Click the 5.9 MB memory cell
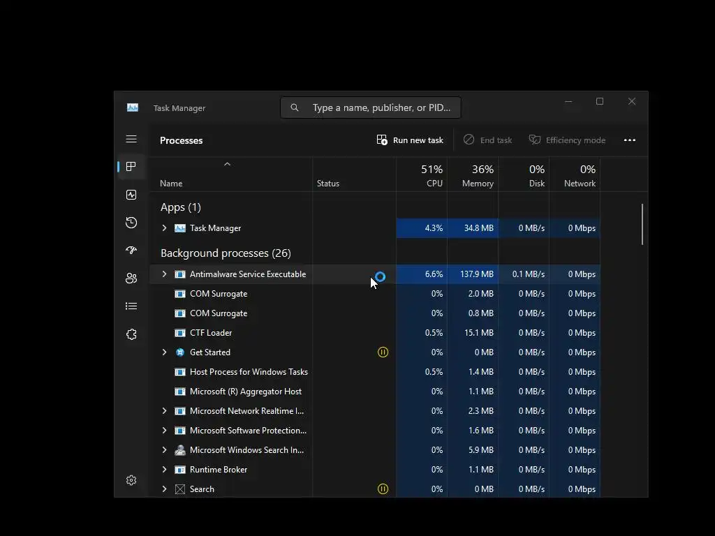 473,450
